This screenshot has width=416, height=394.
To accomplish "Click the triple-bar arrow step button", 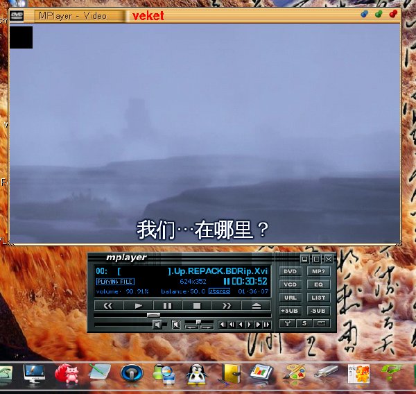I will click(266, 325).
